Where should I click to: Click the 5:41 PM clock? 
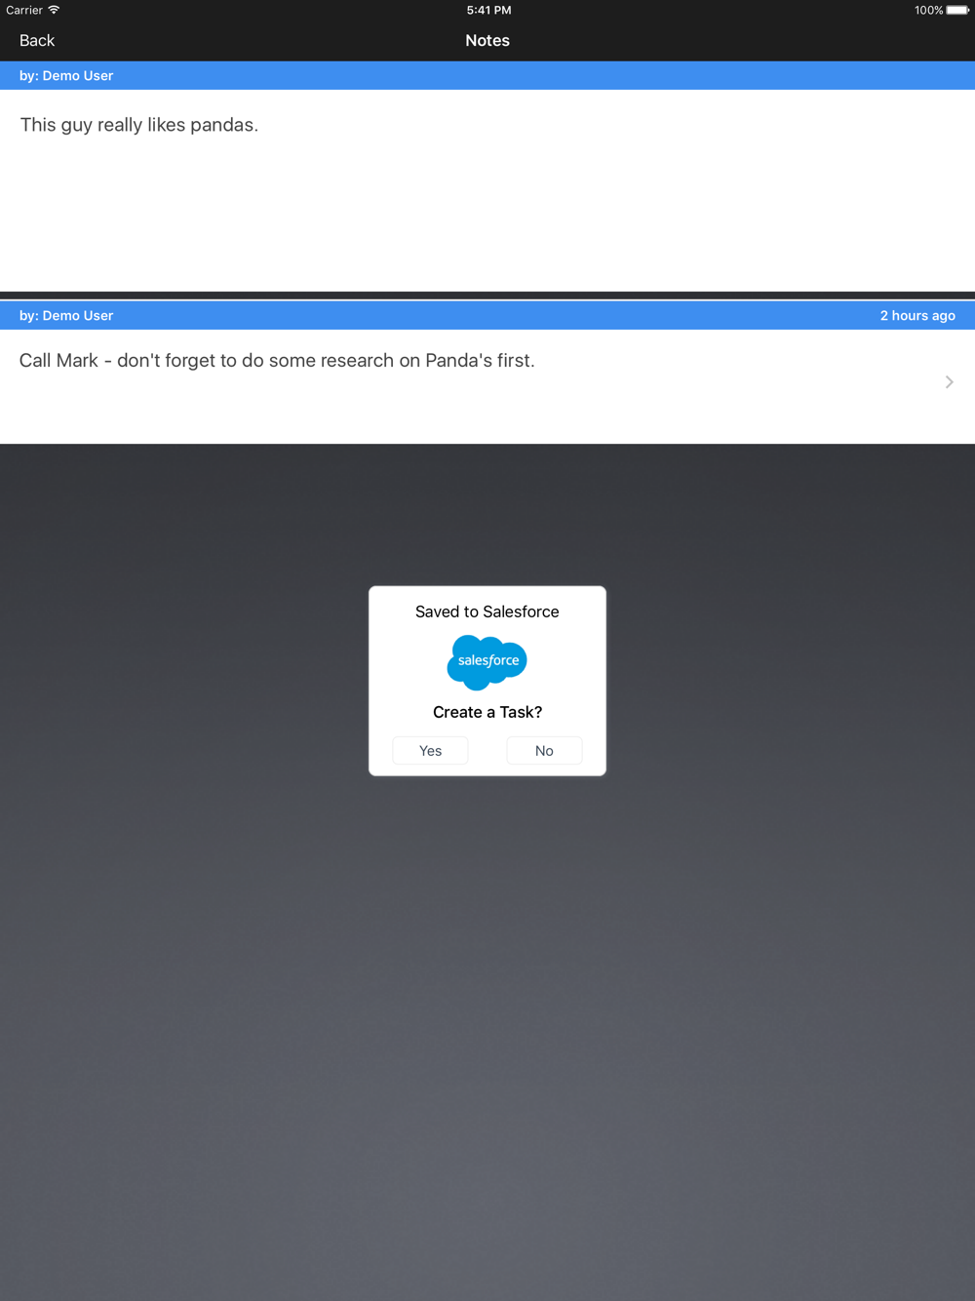(x=488, y=10)
